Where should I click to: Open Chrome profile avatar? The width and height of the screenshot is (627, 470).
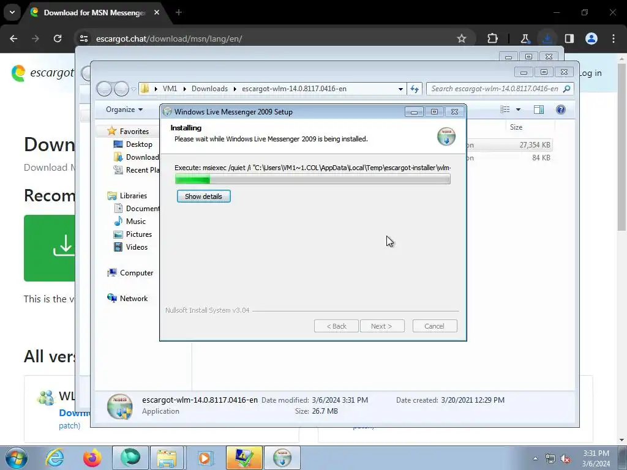591,39
